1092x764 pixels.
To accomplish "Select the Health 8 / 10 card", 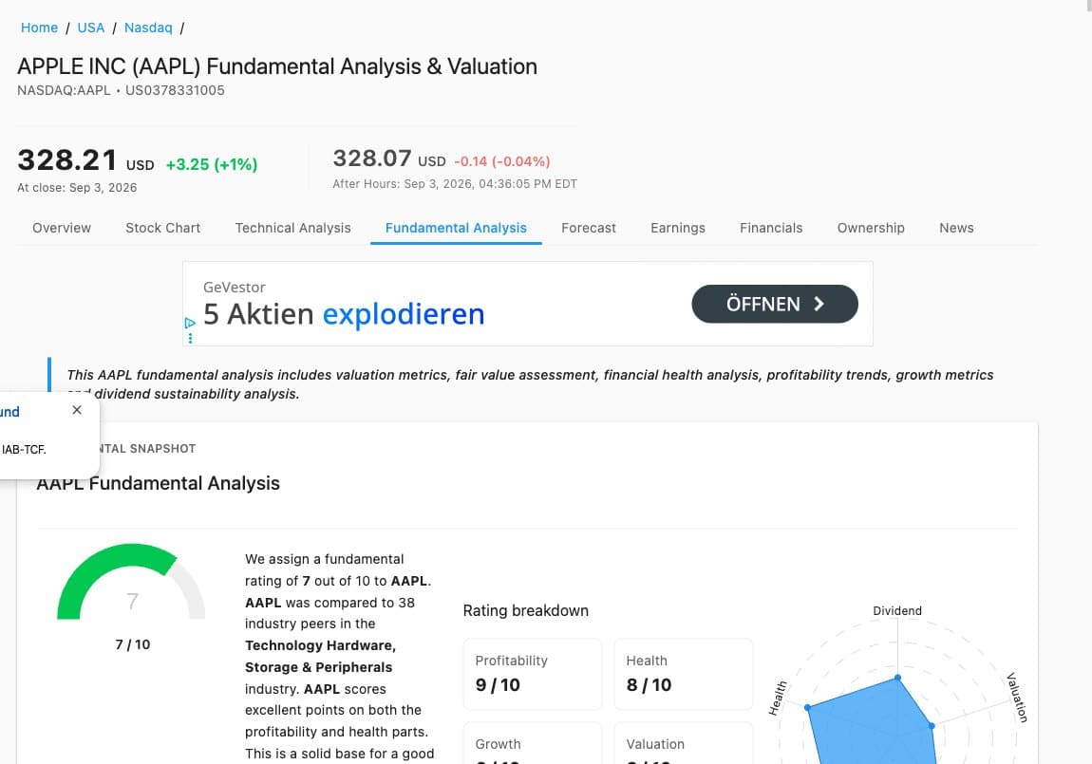I will [x=683, y=674].
